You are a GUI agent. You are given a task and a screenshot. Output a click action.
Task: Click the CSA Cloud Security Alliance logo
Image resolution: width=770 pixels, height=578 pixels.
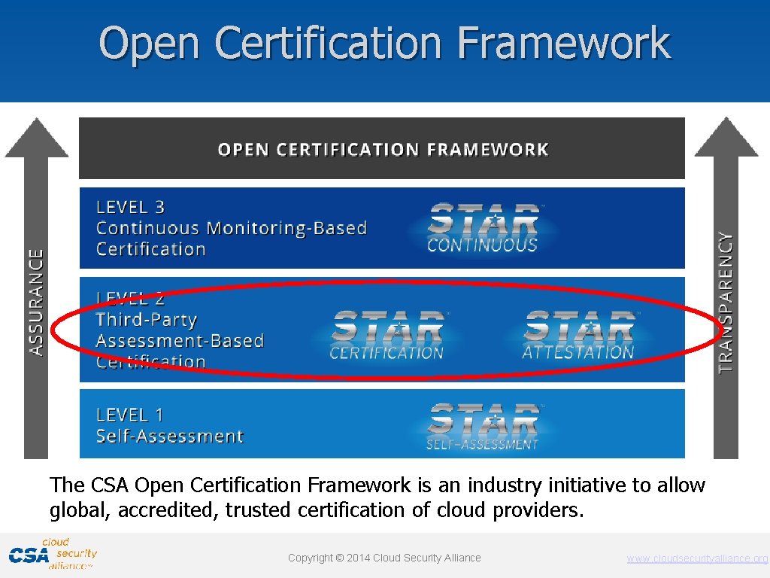click(x=53, y=555)
